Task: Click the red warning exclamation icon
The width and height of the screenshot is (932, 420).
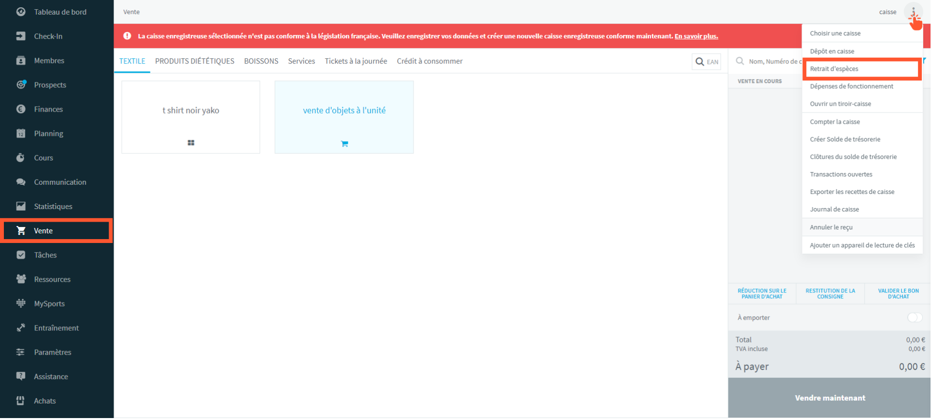Action: click(x=127, y=36)
